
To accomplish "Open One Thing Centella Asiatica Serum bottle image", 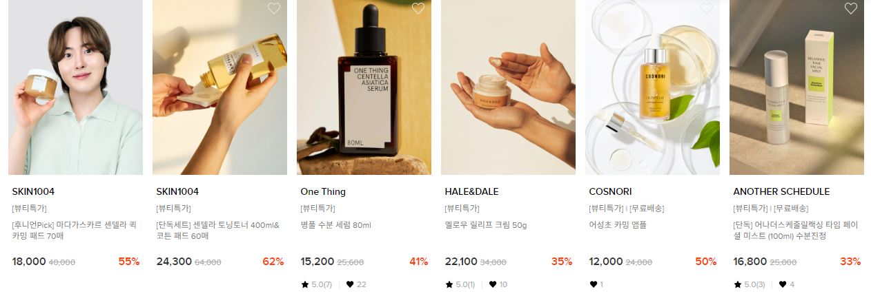I will 364,87.
